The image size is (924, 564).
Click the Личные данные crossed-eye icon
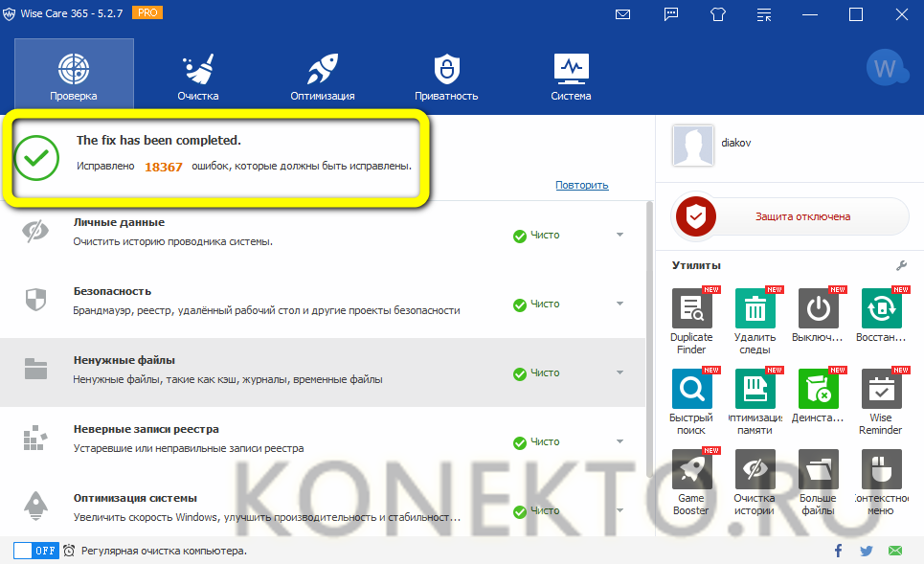tap(35, 231)
